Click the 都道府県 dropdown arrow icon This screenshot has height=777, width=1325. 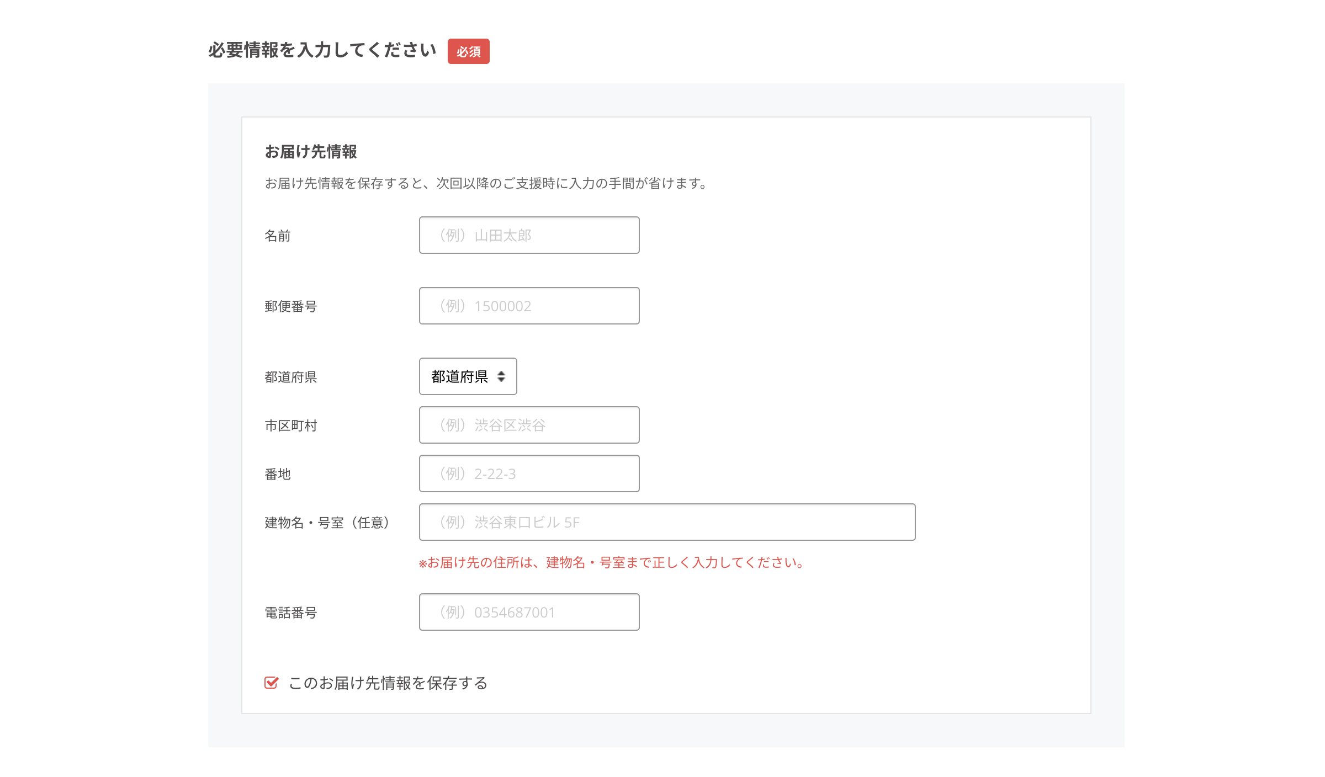[501, 376]
